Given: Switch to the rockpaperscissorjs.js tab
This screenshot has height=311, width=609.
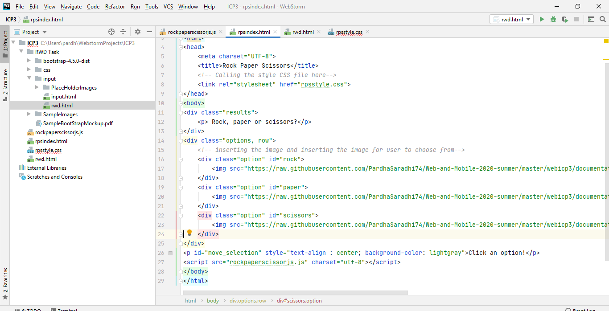Looking at the screenshot, I should [191, 32].
